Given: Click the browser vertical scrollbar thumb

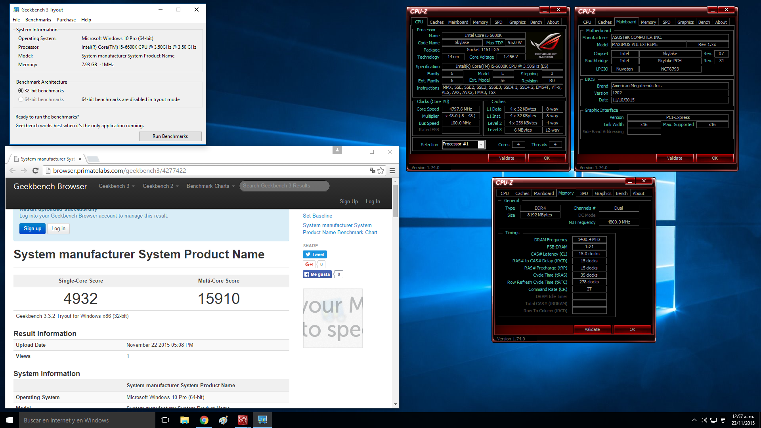Looking at the screenshot, I should point(395,201).
